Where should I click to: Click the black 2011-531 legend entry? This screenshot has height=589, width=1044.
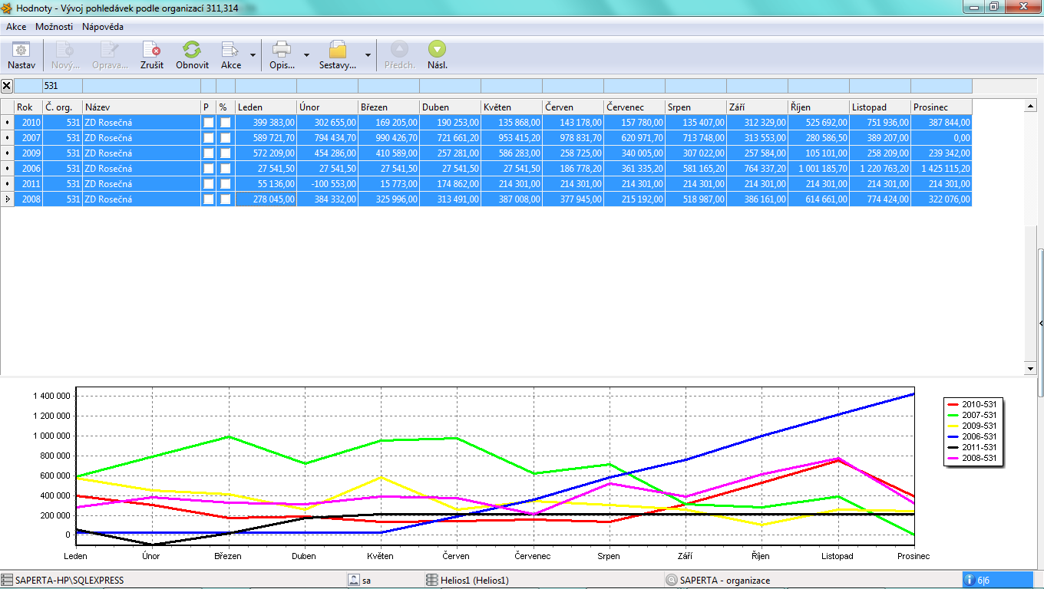973,447
